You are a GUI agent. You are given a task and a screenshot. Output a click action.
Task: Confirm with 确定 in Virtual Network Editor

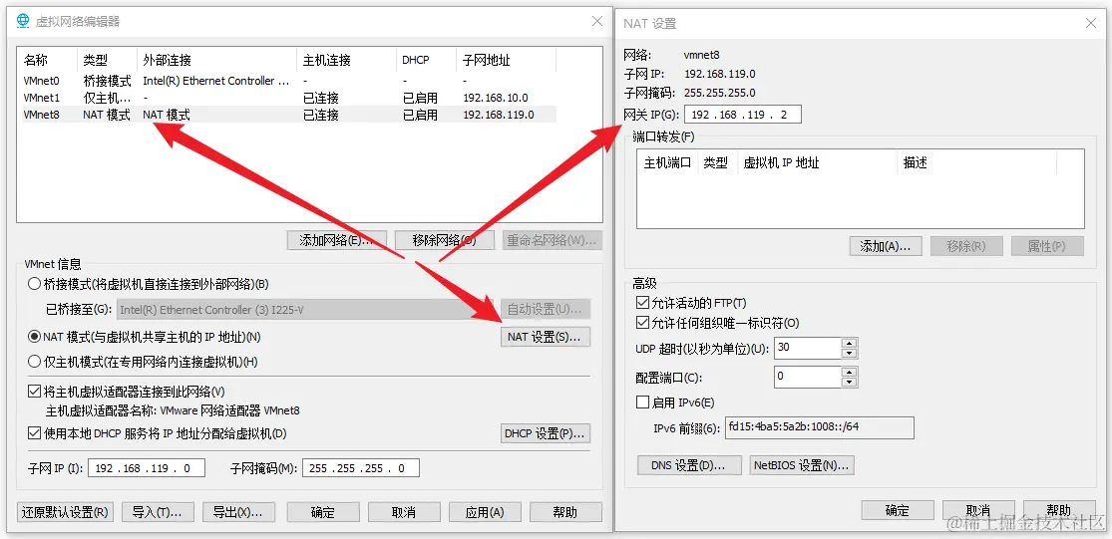coord(323,512)
